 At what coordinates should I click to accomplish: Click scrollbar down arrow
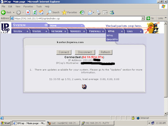166,114
